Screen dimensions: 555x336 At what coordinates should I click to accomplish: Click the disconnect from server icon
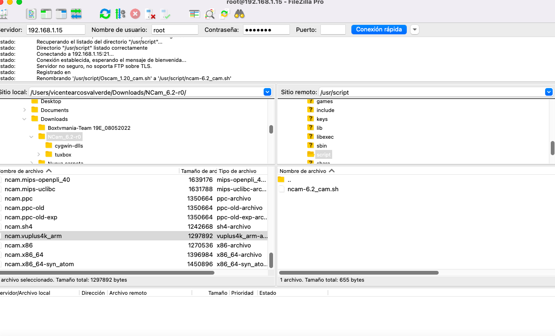point(150,14)
